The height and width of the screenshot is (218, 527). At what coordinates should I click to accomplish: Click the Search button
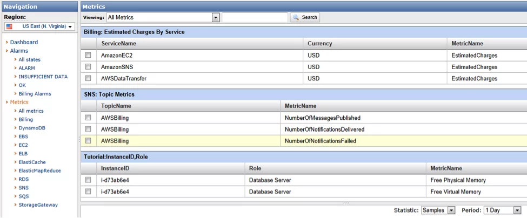[x=305, y=17]
